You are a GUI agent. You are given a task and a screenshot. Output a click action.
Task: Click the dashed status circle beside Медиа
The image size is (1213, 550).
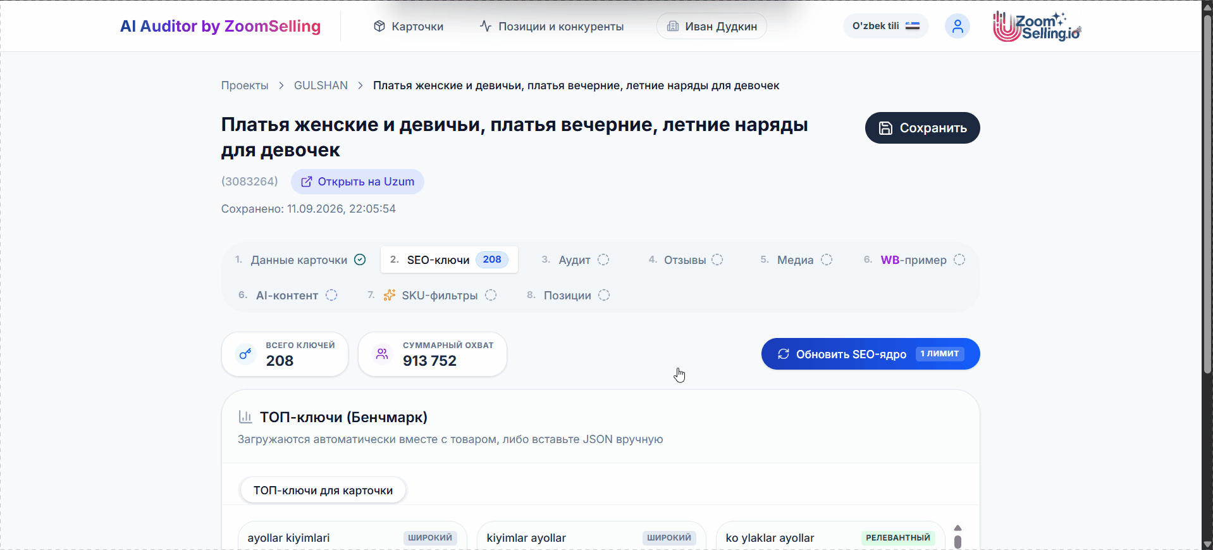pyautogui.click(x=827, y=259)
